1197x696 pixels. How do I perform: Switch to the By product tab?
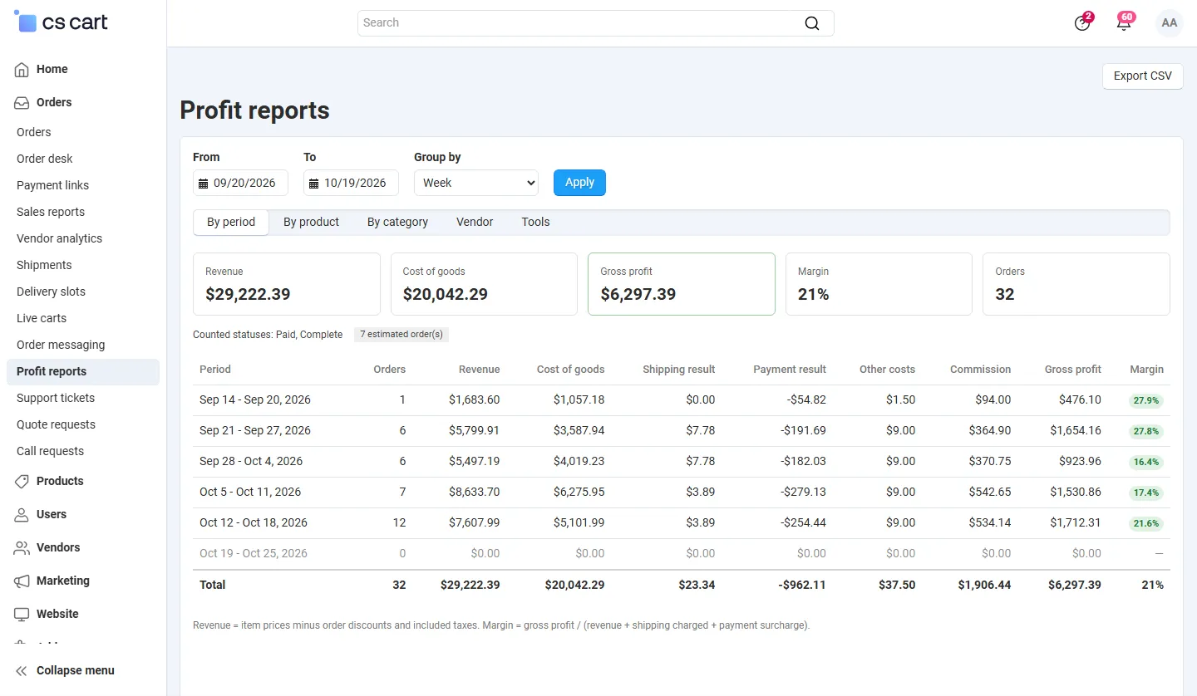pos(311,223)
